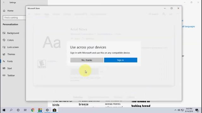Open Home in Settings sidebar
The image size is (202, 113).
point(10,11)
